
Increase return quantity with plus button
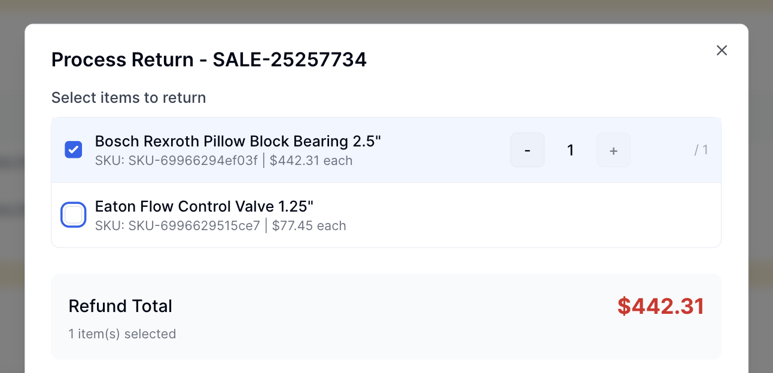click(x=613, y=150)
